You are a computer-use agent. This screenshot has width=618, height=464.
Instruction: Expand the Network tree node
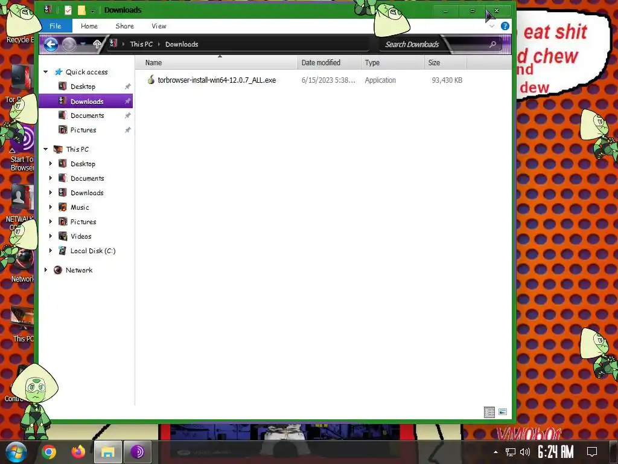click(x=46, y=270)
